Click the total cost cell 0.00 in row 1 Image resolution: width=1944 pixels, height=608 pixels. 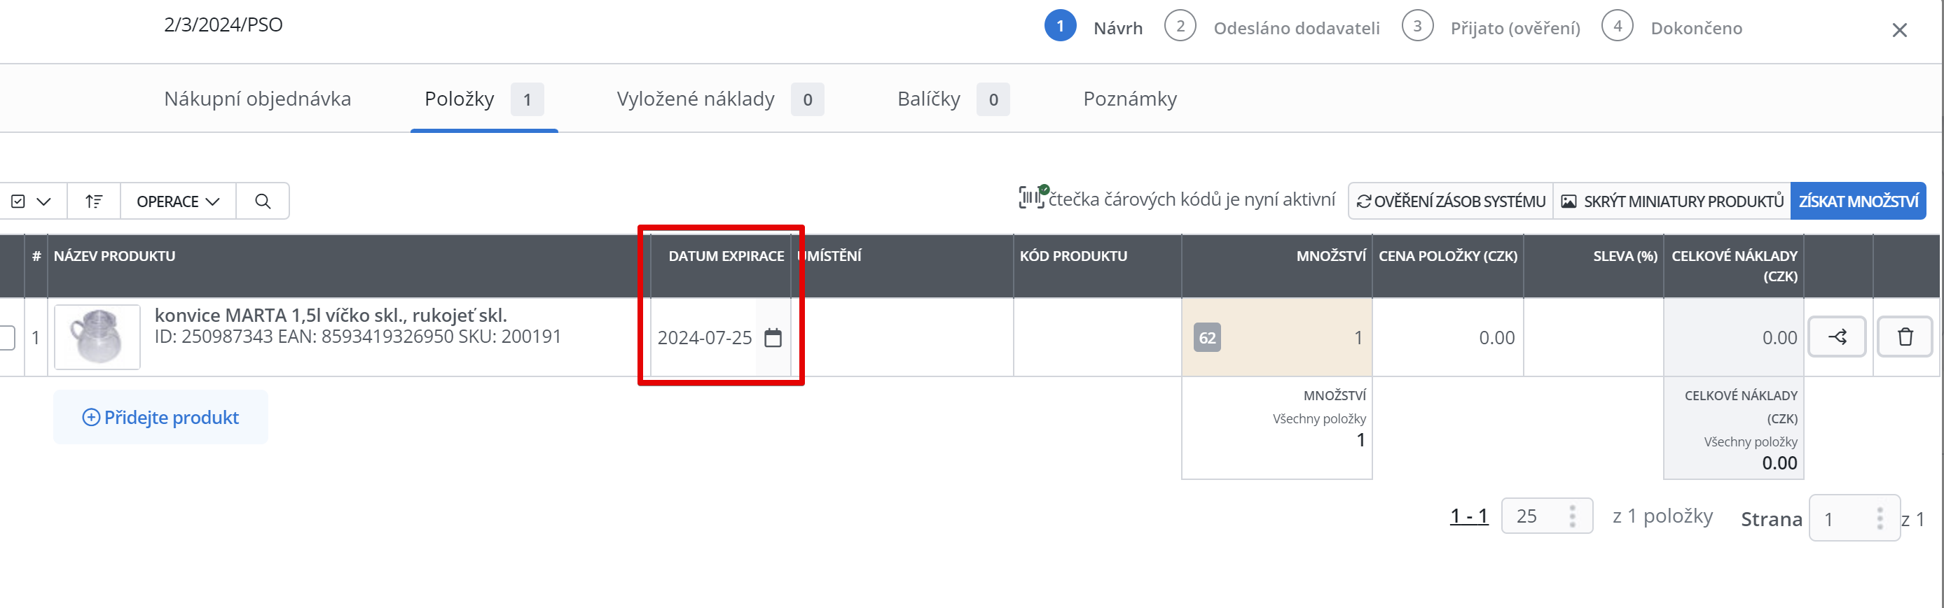tap(1733, 337)
